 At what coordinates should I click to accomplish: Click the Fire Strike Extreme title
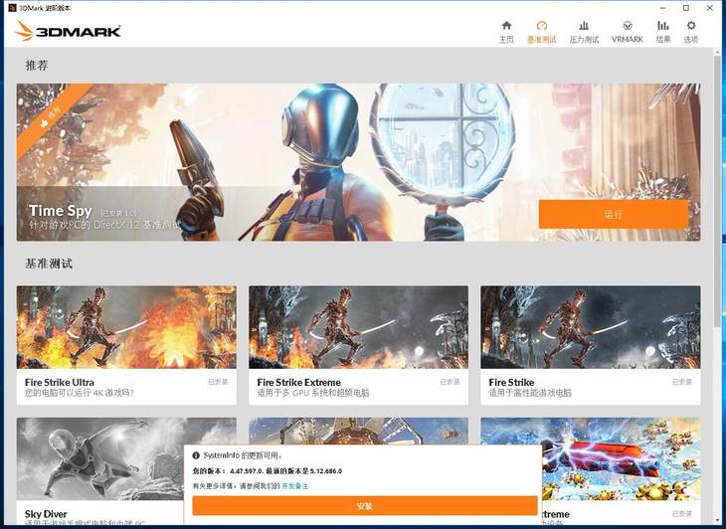point(298,382)
